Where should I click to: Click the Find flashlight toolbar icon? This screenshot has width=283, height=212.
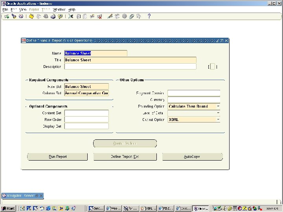[14, 16]
